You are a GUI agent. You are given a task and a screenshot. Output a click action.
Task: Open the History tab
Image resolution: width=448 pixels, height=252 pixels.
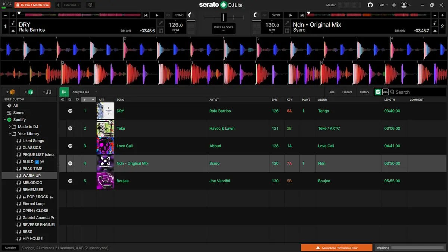coord(365,92)
